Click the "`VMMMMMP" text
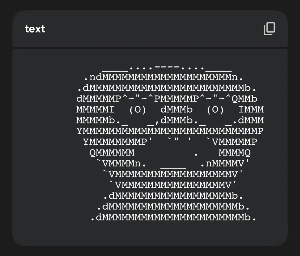This screenshot has height=256, width=300. click(231, 142)
